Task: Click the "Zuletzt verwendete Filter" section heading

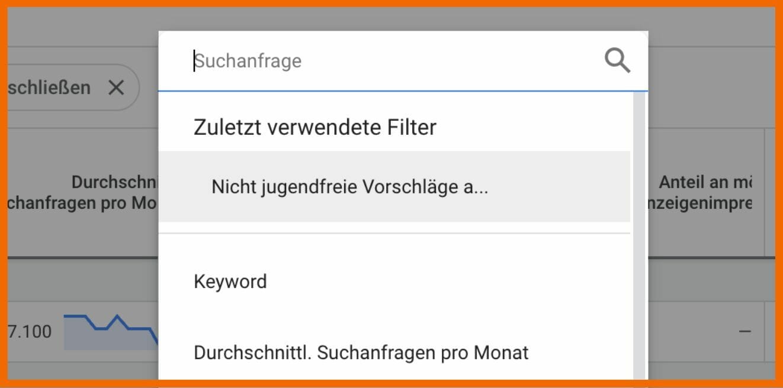Action: pyautogui.click(x=315, y=127)
